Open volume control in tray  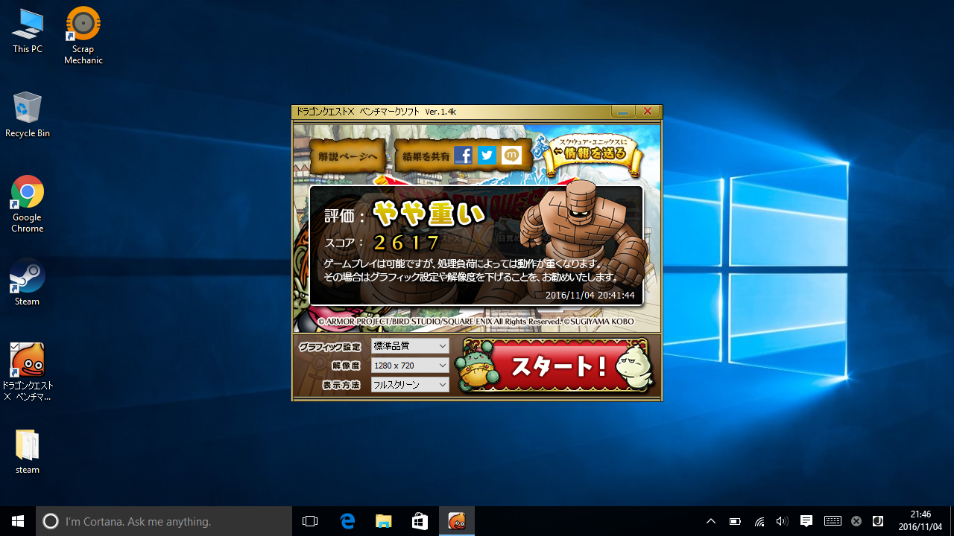tap(782, 521)
